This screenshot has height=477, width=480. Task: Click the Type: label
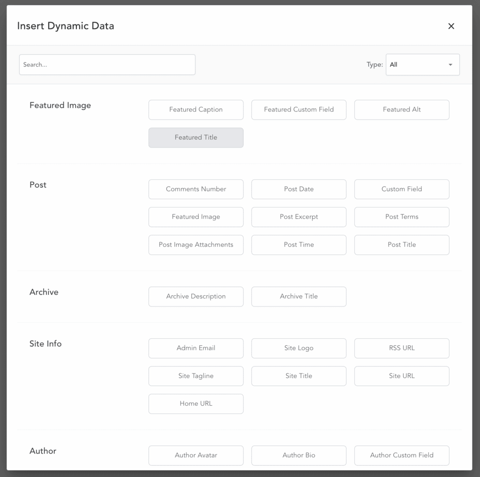coord(375,65)
